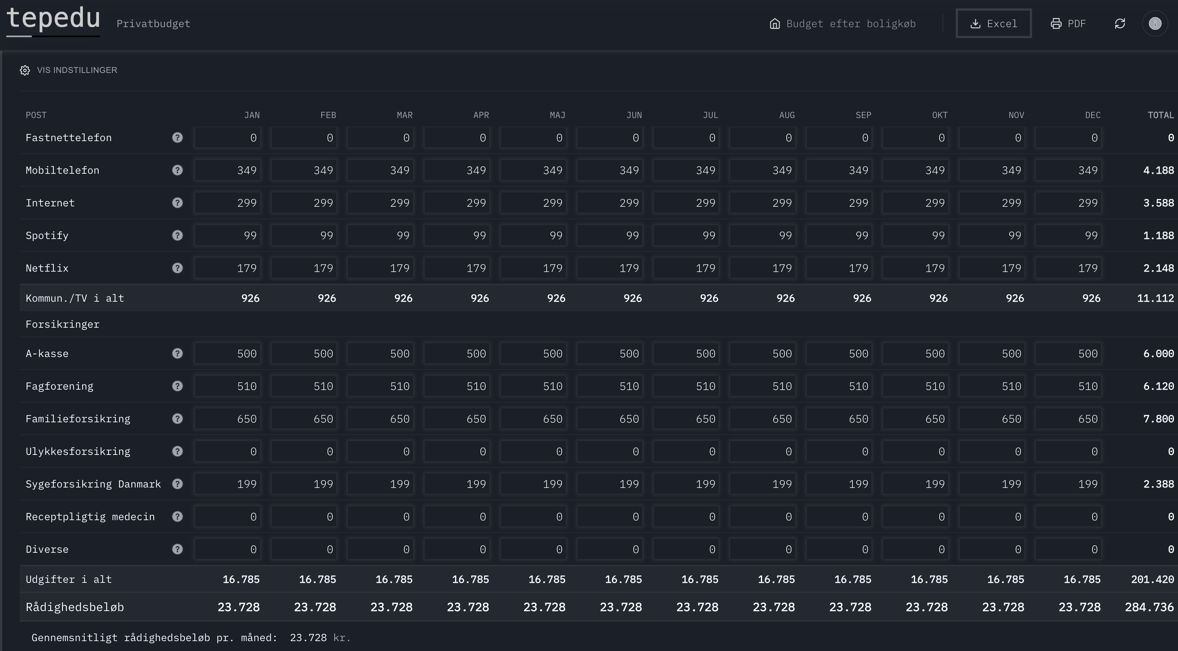Click help icon next to Spotify
This screenshot has height=651, width=1178.
point(178,235)
